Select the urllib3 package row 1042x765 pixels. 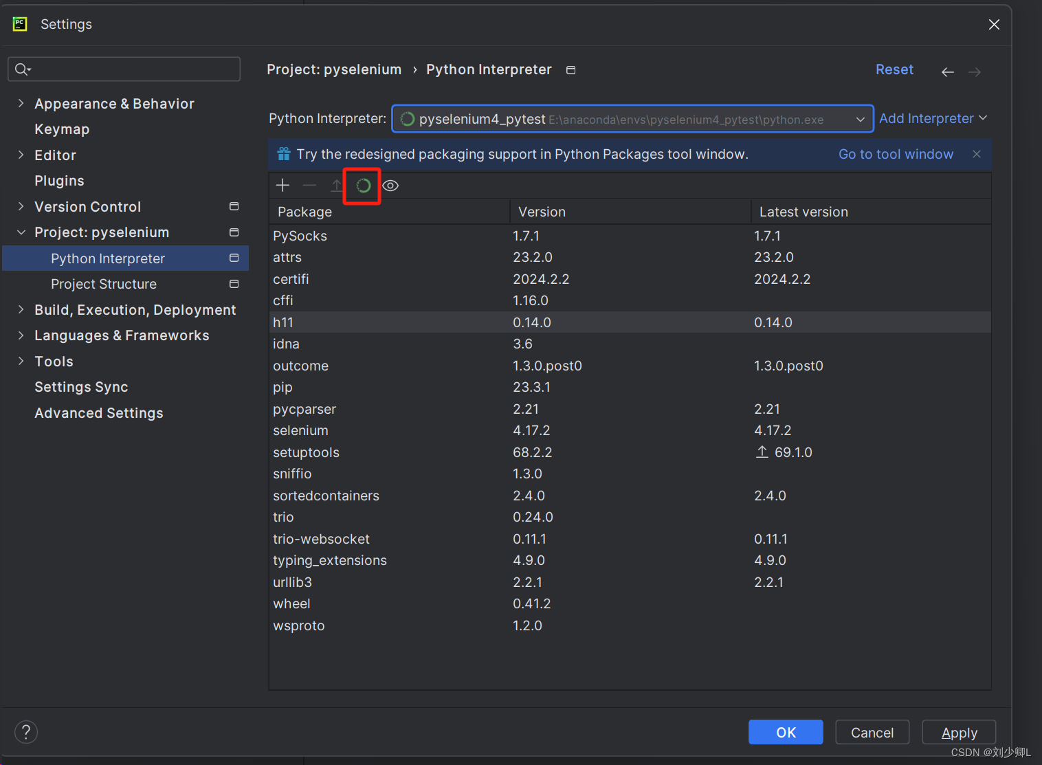click(x=630, y=582)
